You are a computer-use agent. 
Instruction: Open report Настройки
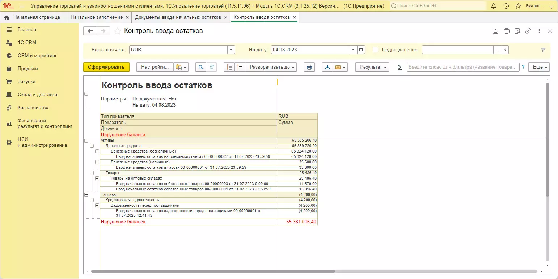(x=155, y=67)
